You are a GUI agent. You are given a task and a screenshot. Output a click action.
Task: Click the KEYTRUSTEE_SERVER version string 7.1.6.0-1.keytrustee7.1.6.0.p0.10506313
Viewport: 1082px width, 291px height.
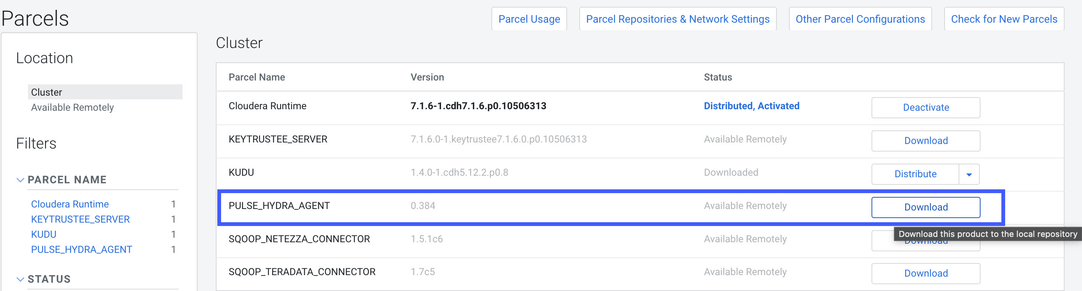499,139
